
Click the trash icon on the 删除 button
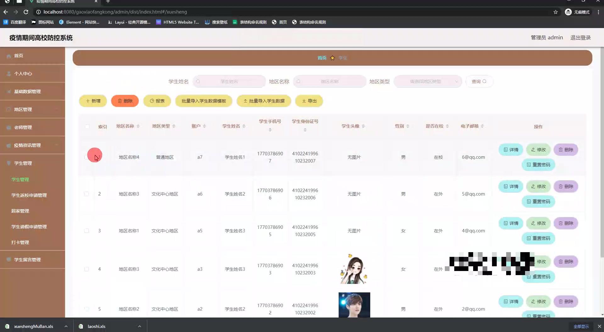(120, 101)
